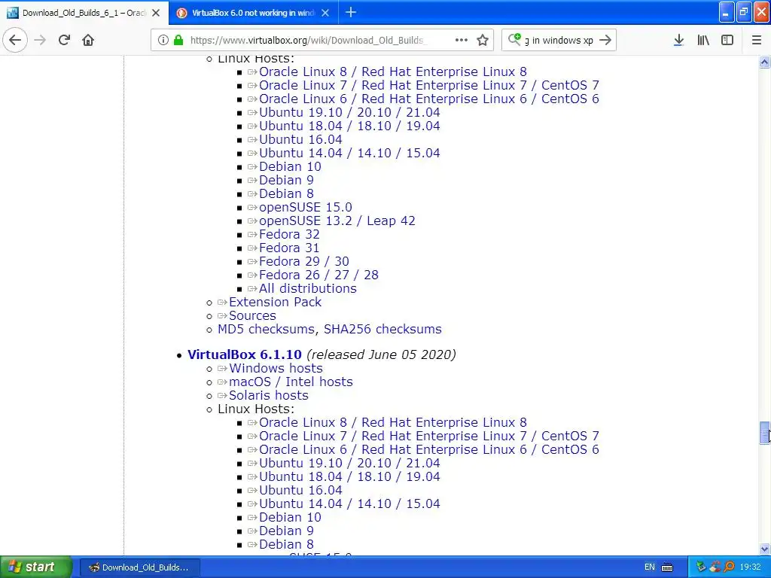Open the first Ubuntu 16.04 link
Screen dimensions: 771x578
click(x=300, y=139)
